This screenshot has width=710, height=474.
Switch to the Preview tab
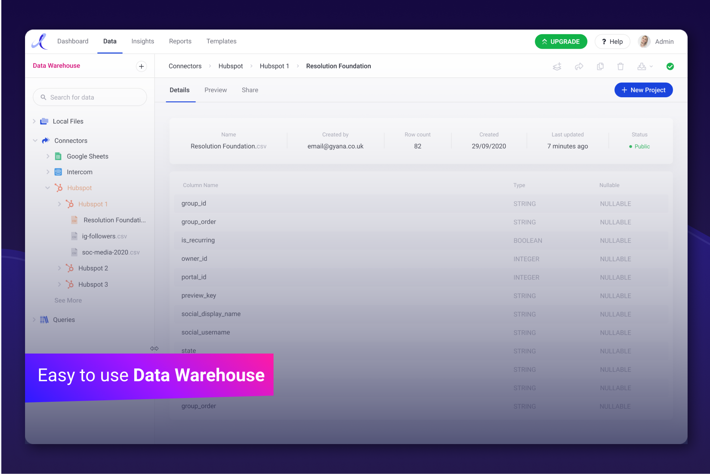click(216, 90)
